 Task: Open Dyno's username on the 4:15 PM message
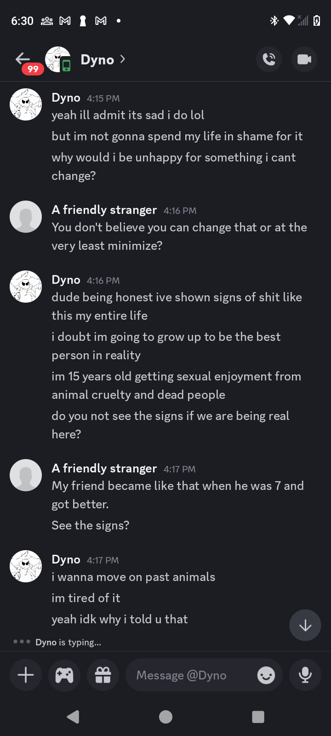(x=66, y=98)
